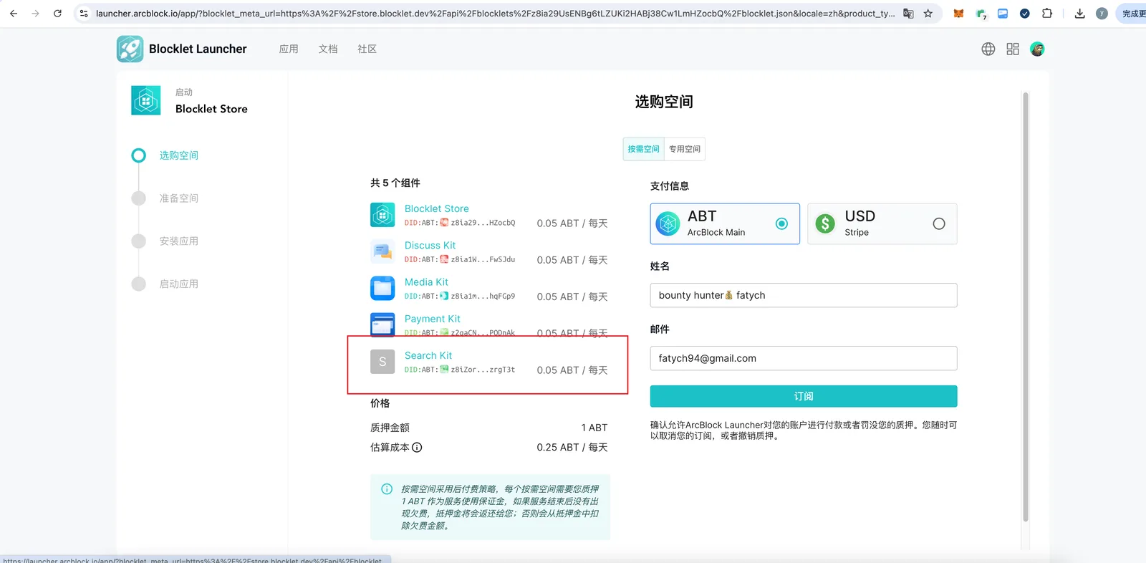The image size is (1146, 563).
Task: Click the Discuss Kit component icon
Action: pyautogui.click(x=382, y=251)
